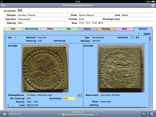
Task: Click the red X delete row marker
Action: point(8,105)
